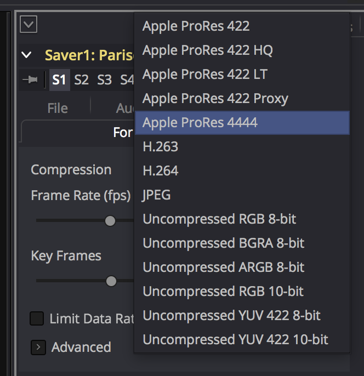Switch to the File tab
364x376 pixels.
[x=58, y=108]
